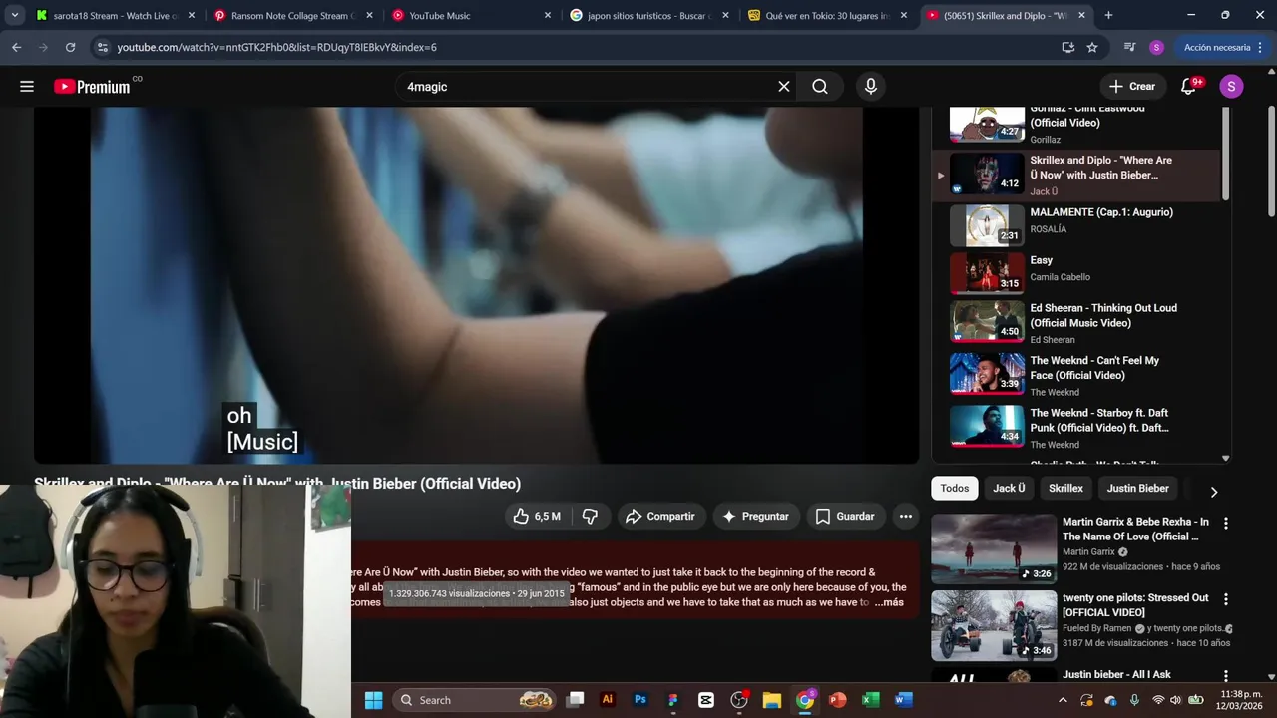The width and height of the screenshot is (1277, 718).
Task: Go back in browser history
Action: (16, 47)
